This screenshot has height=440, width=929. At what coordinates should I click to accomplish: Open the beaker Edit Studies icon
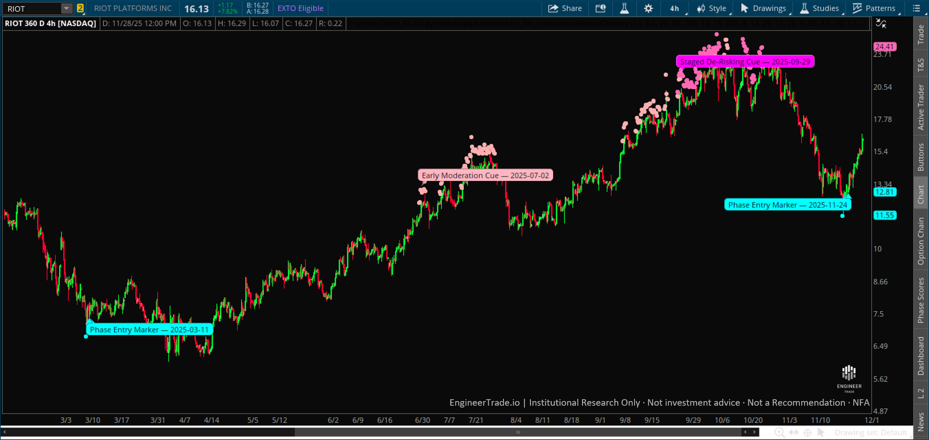click(624, 8)
